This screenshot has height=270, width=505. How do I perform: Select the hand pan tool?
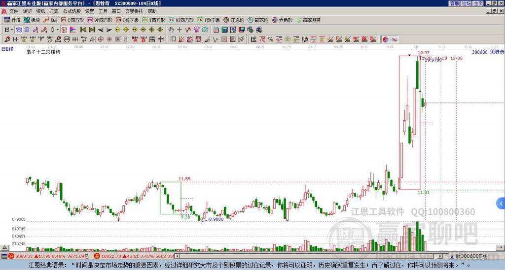(171, 30)
